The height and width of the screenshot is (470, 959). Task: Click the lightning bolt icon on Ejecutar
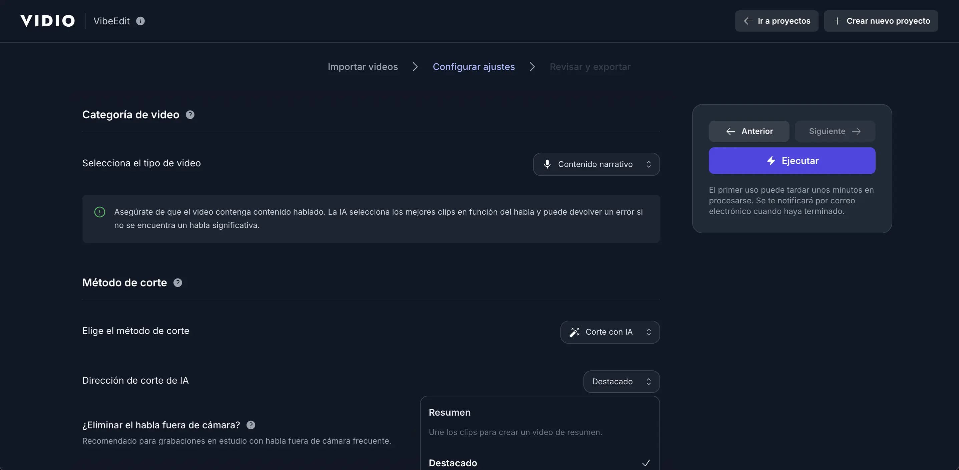(771, 160)
